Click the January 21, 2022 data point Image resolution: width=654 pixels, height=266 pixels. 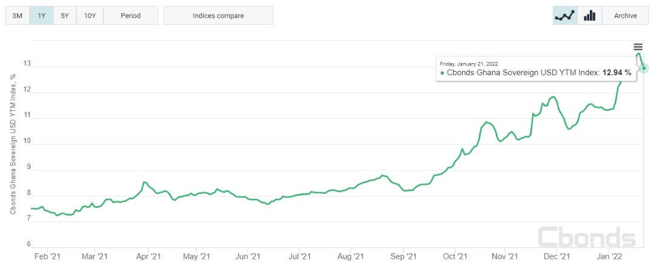point(644,68)
